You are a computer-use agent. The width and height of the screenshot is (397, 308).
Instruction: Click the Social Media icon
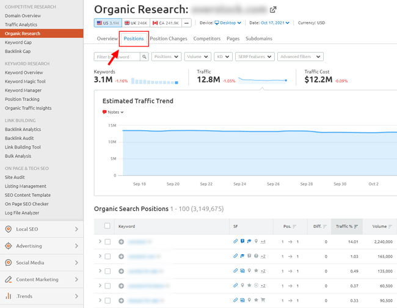[x=9, y=263]
